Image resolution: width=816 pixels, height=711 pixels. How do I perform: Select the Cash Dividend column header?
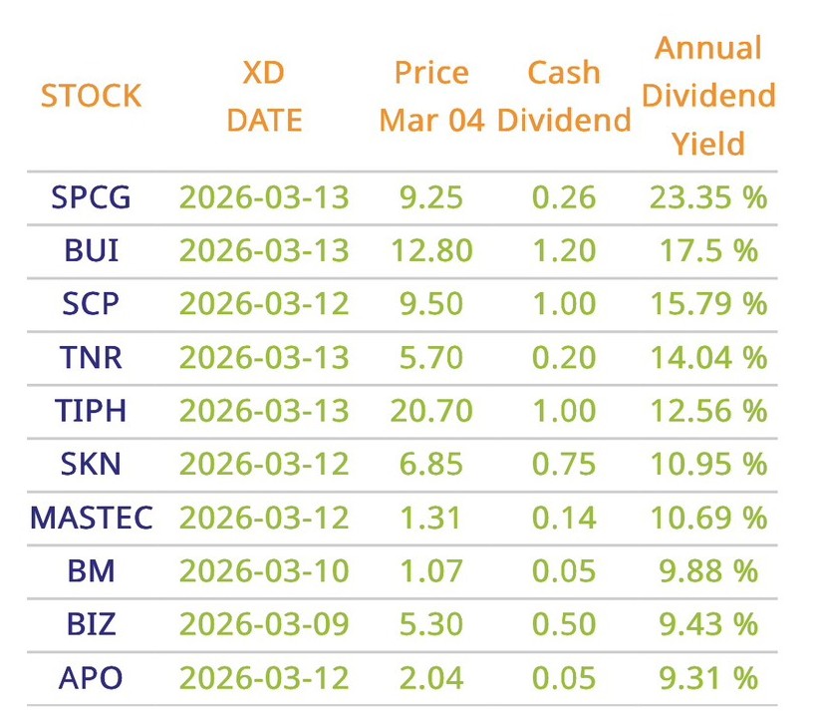coord(564,96)
